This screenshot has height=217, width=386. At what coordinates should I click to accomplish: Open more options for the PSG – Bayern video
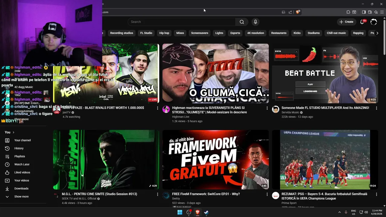376,194
